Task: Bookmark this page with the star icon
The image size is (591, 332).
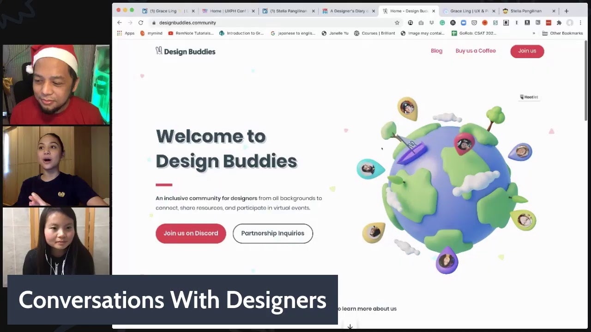Action: [x=397, y=23]
